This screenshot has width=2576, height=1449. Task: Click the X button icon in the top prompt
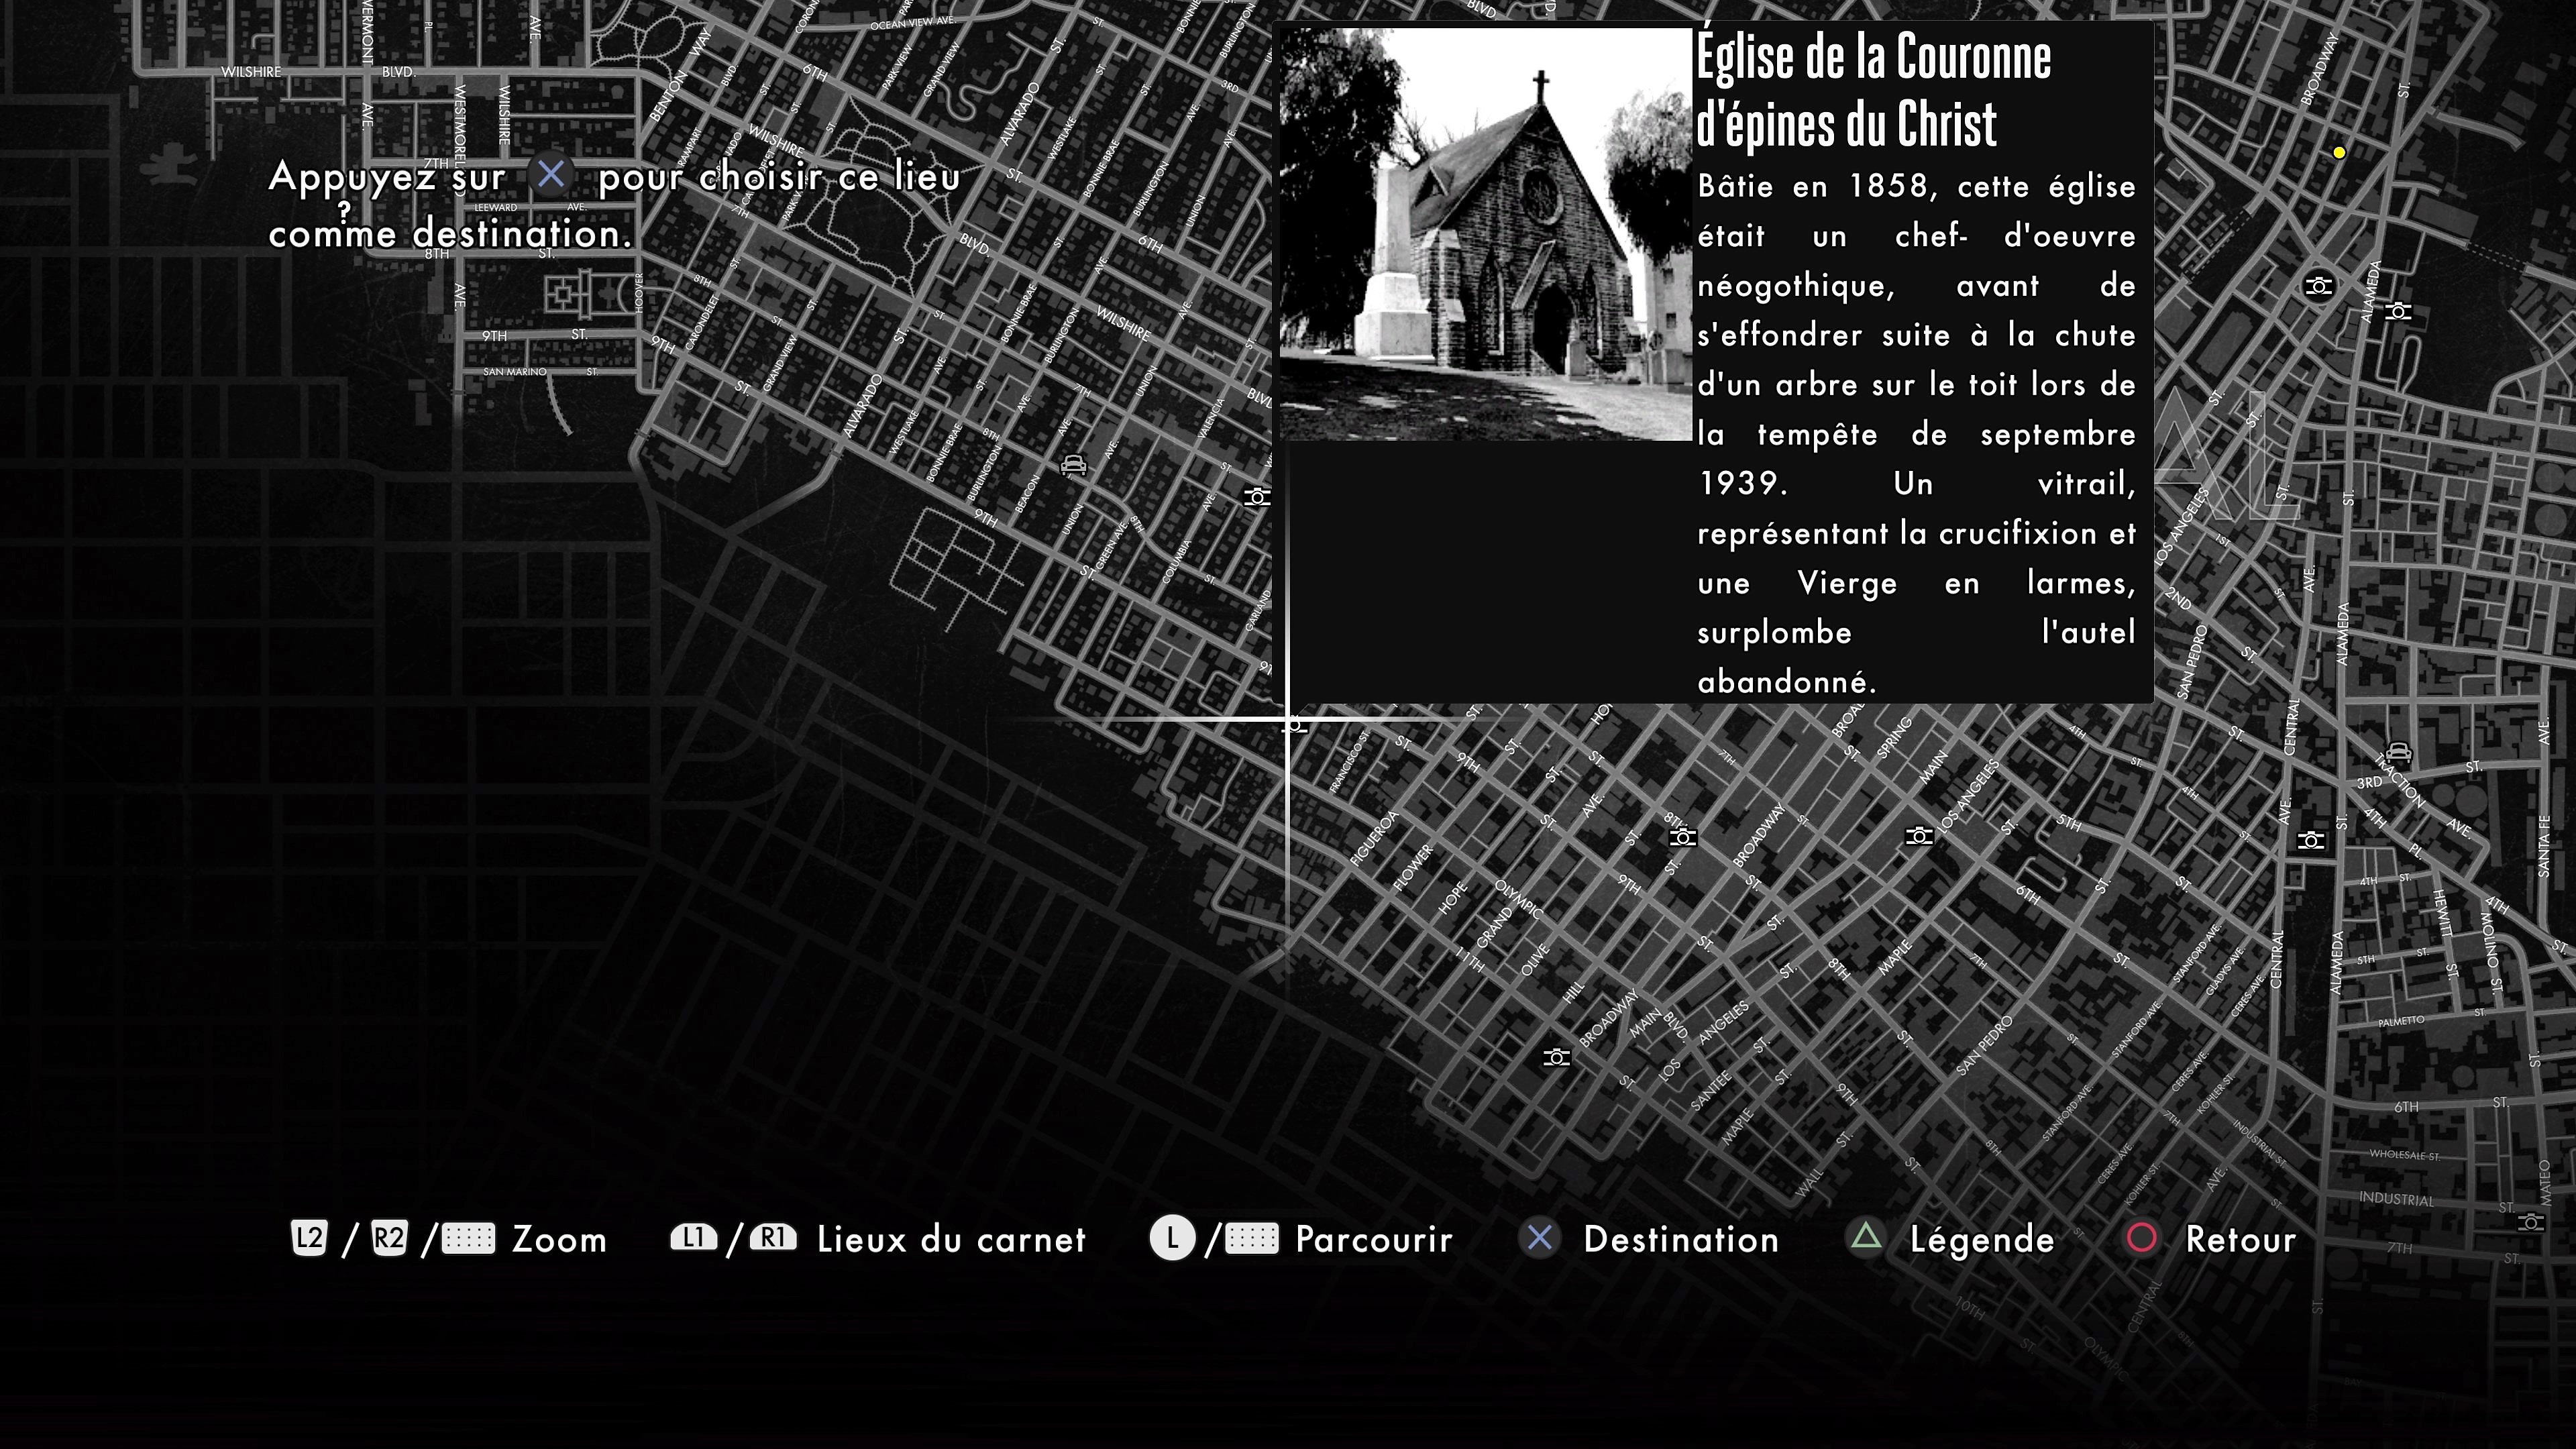pyautogui.click(x=551, y=175)
